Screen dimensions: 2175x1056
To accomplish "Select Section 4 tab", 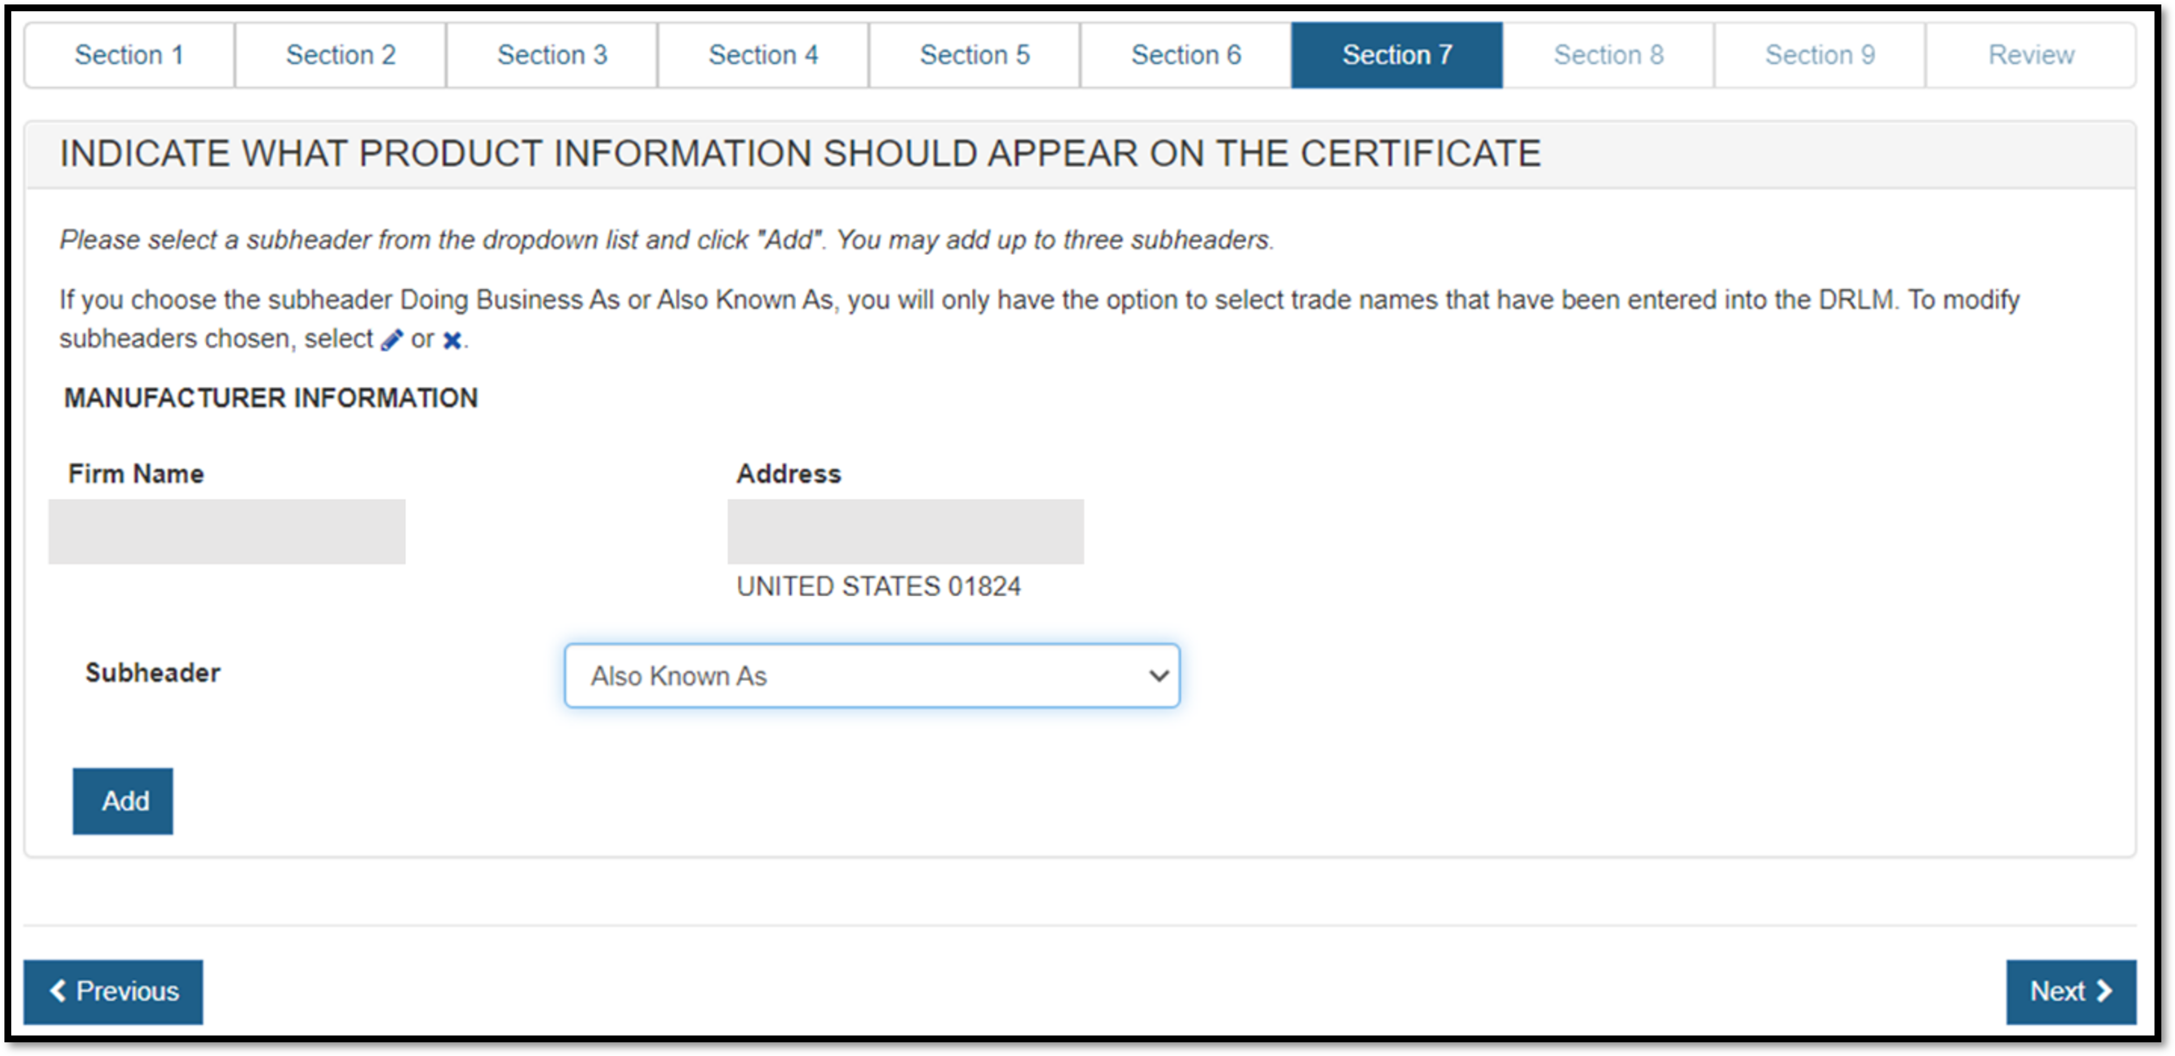I will click(763, 55).
